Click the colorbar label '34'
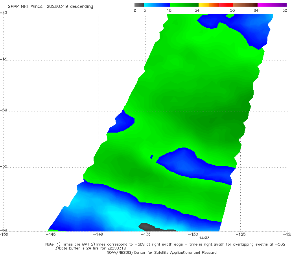Screen dimensions: 291x255 pyautogui.click(x=197, y=11)
